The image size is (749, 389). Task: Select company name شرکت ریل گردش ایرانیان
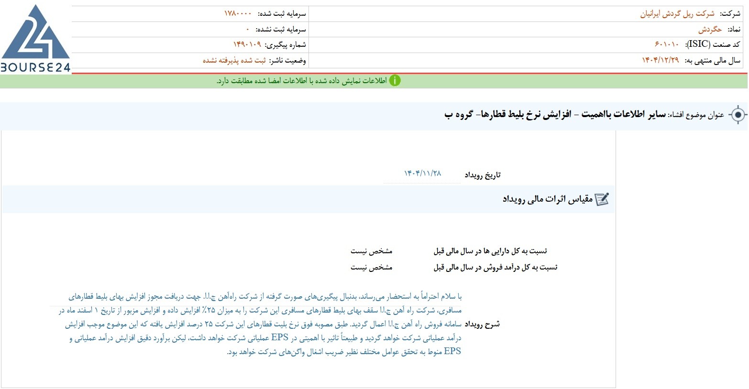point(677,14)
